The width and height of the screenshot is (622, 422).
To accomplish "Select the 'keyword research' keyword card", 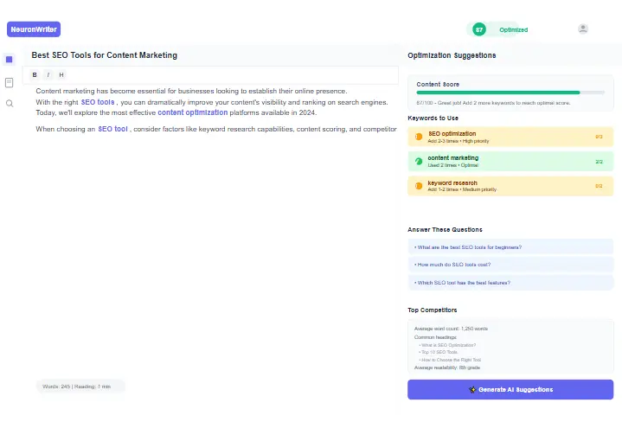I will 510,186.
